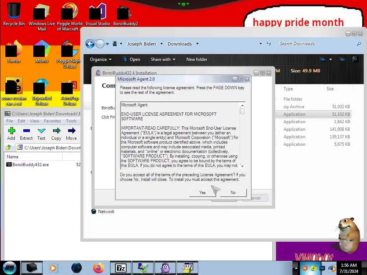Click BonziBuddy purple gorilla taskbar icon
367x275 pixels.
(165, 268)
